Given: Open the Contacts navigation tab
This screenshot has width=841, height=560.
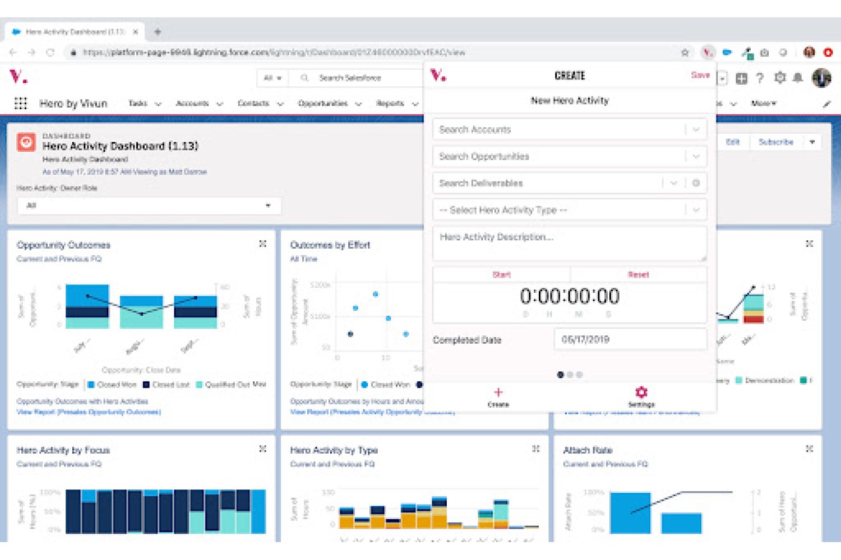Looking at the screenshot, I should [x=253, y=104].
